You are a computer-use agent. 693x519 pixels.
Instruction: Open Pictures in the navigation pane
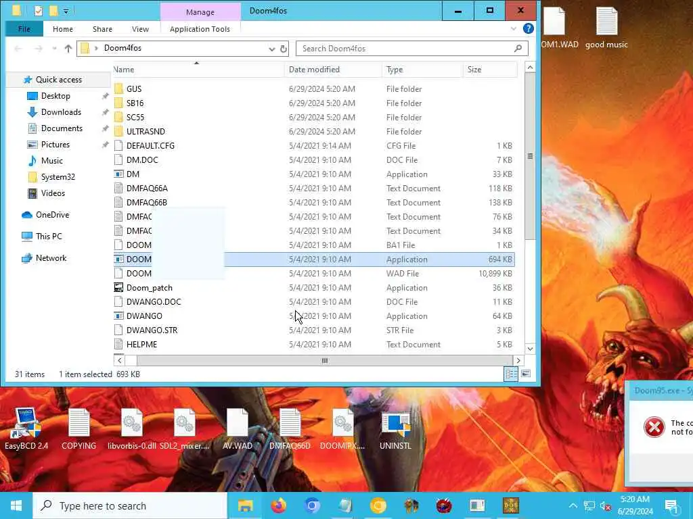tap(55, 145)
